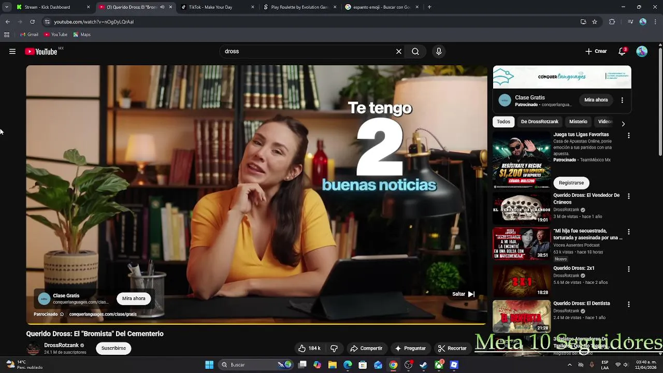The image size is (663, 373).
Task: Open the Gmail bookmark
Action: [29, 35]
